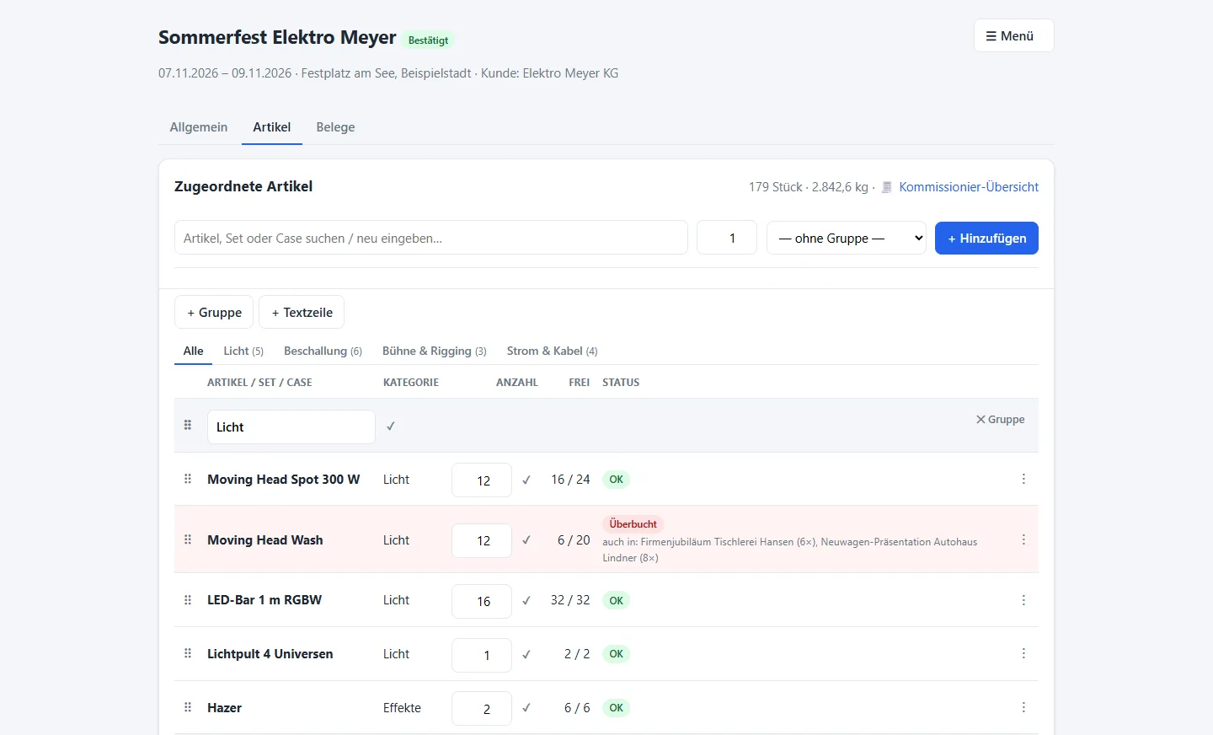Grab the drag handle of LED-Bar 1 m RGBW
1213x735 pixels.
click(x=188, y=600)
